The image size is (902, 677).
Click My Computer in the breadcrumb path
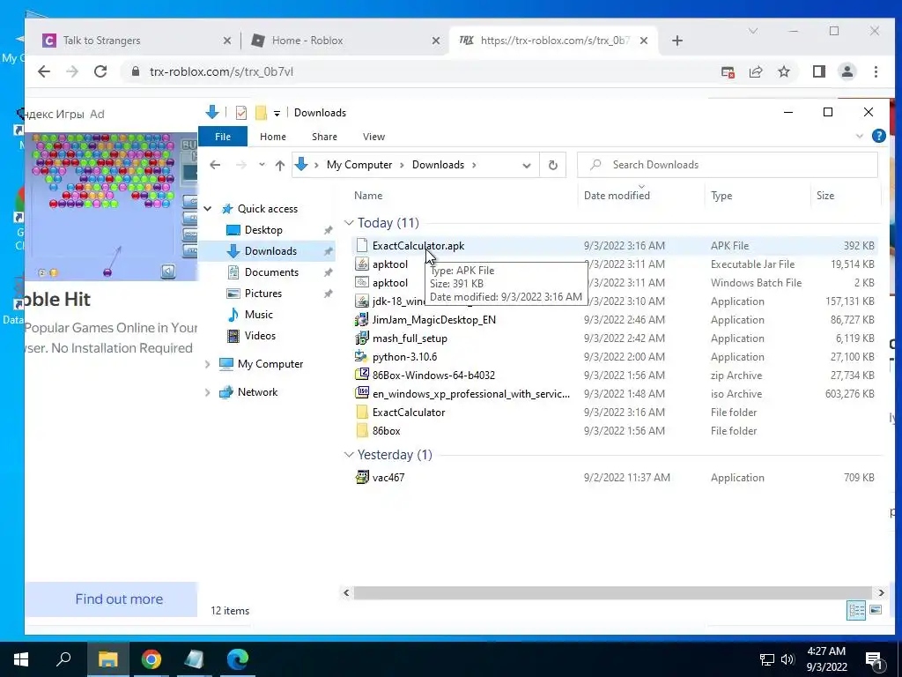[359, 165]
